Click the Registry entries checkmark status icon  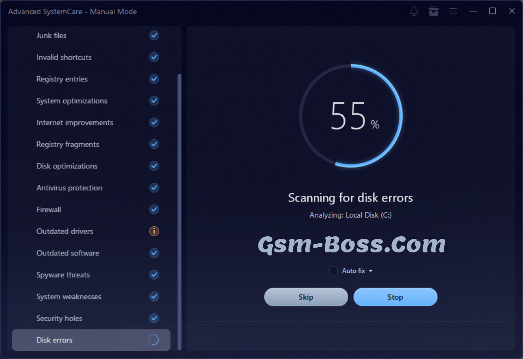coord(154,79)
